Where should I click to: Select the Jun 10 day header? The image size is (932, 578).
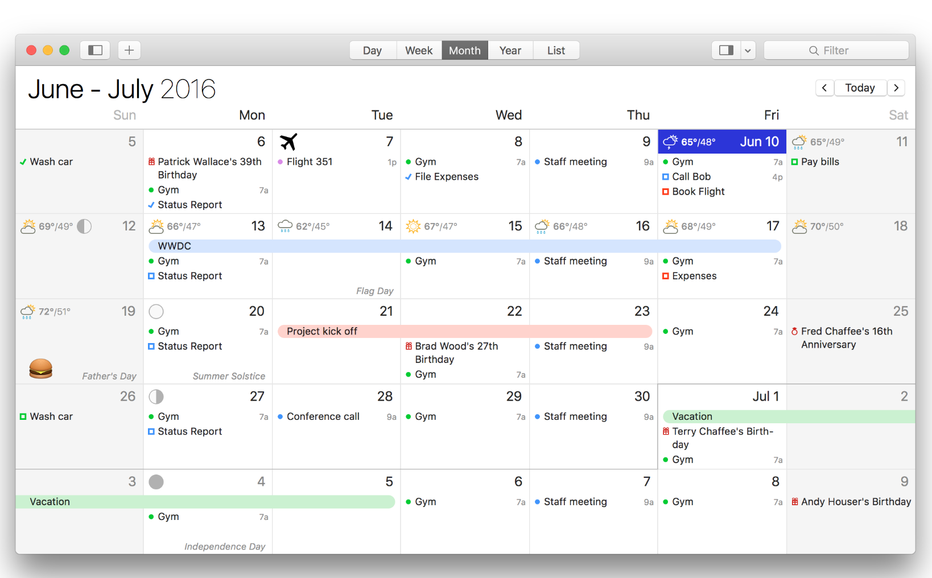point(722,142)
